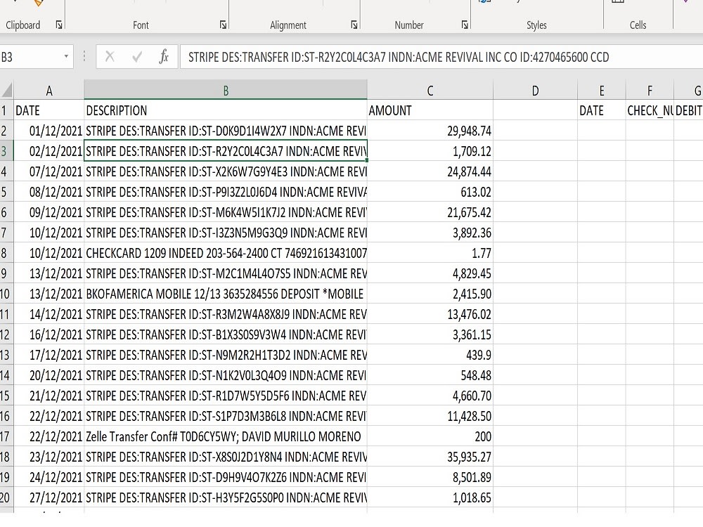Select the CHECK_NU column header cell
Viewport: 703px width, 527px height.
pos(650,110)
